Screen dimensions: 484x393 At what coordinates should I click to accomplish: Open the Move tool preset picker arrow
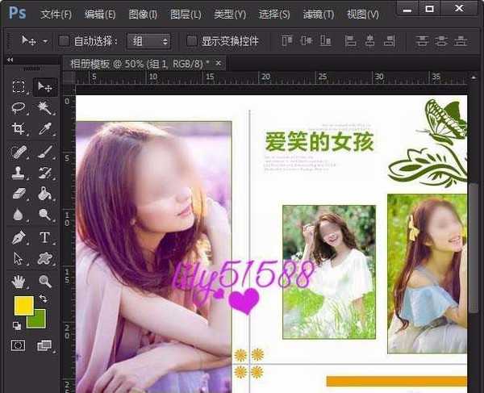pos(45,40)
